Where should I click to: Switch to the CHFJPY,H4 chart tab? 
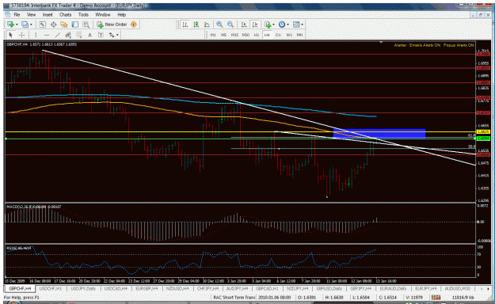[208, 289]
